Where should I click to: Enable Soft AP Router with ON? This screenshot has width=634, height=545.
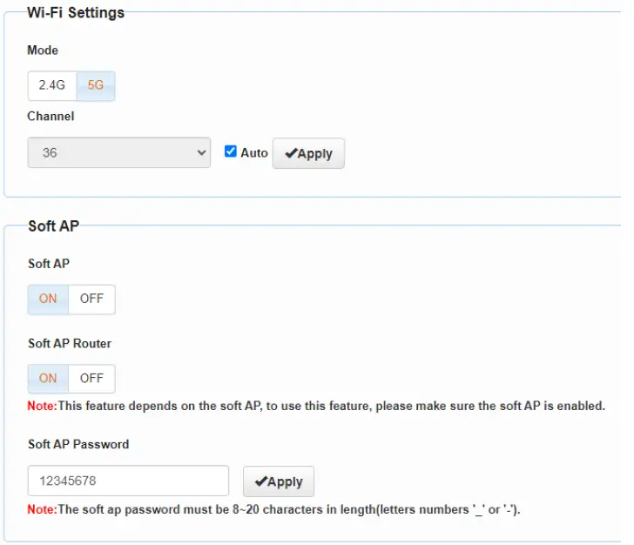pos(48,379)
